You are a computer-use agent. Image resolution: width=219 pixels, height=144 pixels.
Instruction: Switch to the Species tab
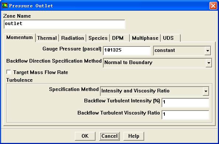[98, 38]
